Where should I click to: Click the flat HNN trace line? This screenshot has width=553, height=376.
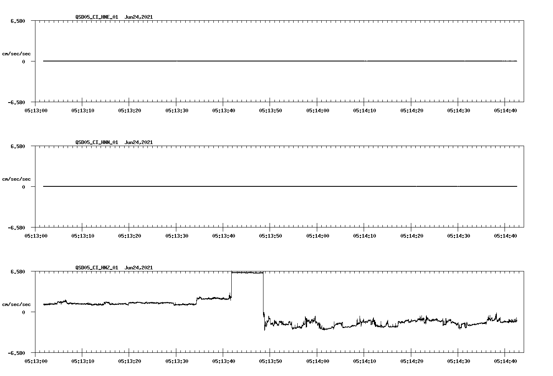(x=280, y=186)
